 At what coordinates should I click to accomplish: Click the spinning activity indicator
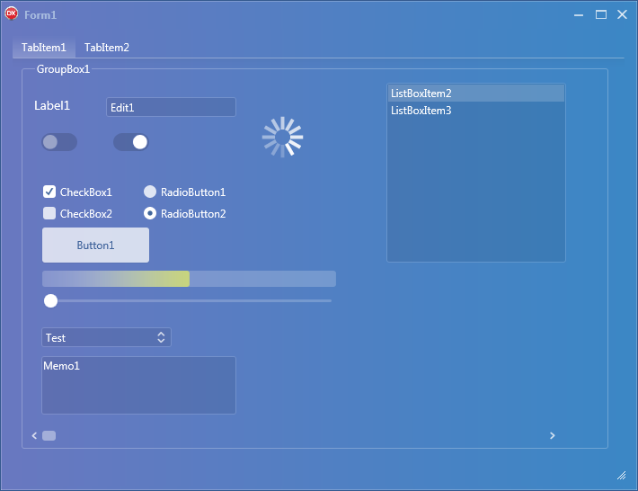[283, 137]
